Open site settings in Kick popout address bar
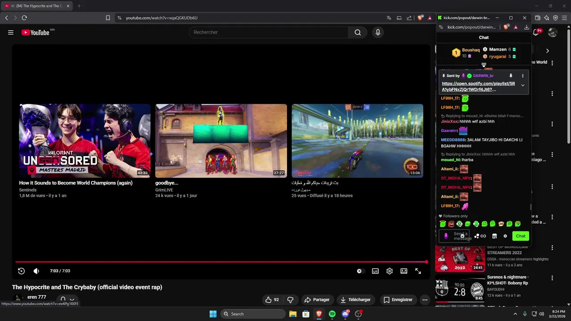 (x=441, y=27)
